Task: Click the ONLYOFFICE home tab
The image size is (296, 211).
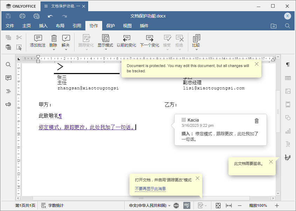Action: pyautogui.click(x=21, y=6)
